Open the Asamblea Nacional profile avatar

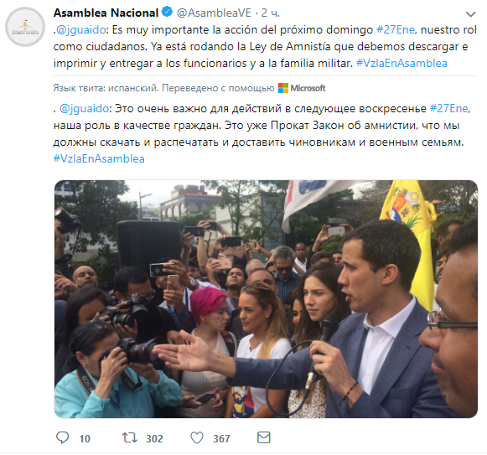pyautogui.click(x=25, y=27)
